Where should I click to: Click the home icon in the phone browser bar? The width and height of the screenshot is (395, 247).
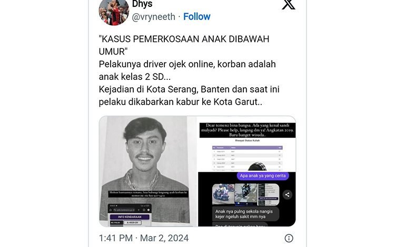click(x=111, y=210)
